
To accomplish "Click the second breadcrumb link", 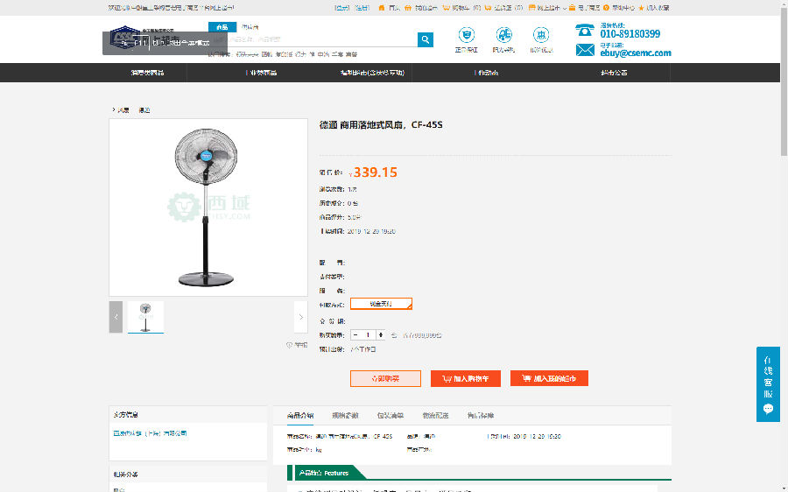I will pos(144,110).
